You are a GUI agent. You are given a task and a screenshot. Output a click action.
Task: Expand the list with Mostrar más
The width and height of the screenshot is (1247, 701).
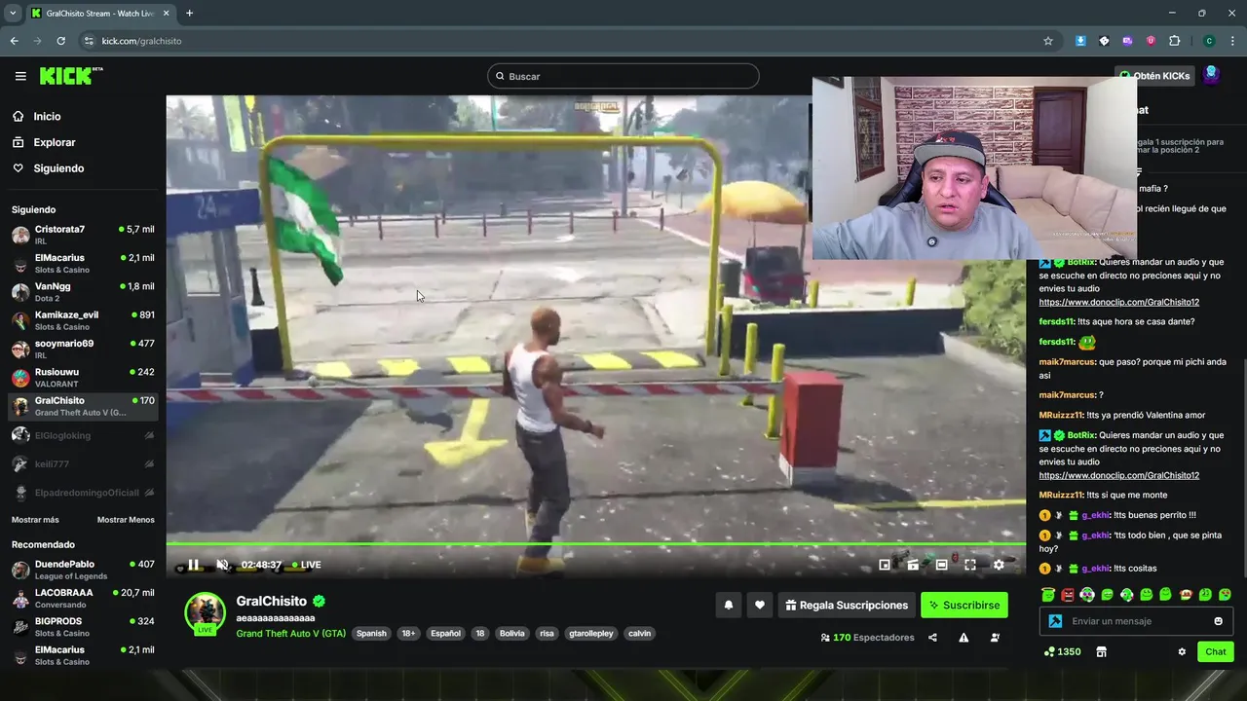pyautogui.click(x=35, y=520)
